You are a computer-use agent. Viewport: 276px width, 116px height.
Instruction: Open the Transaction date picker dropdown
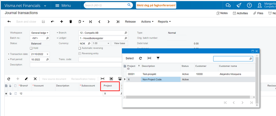[x=47, y=54]
